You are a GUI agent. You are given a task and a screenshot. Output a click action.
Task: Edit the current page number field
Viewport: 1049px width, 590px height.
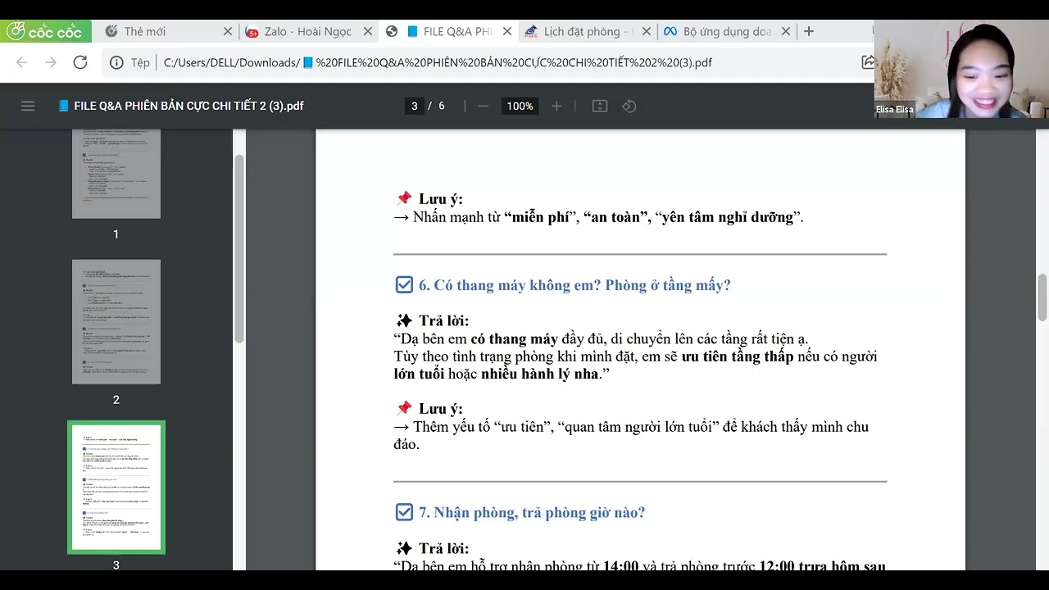415,106
